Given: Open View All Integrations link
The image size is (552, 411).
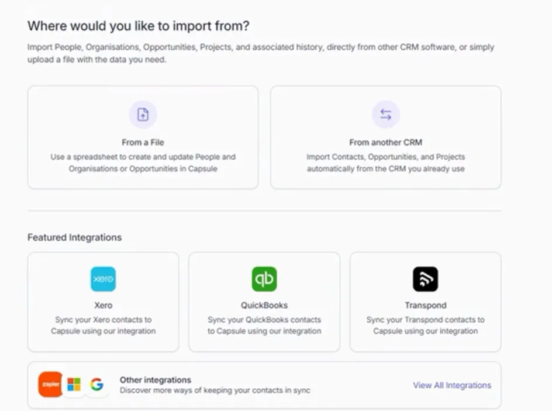Looking at the screenshot, I should [452, 385].
